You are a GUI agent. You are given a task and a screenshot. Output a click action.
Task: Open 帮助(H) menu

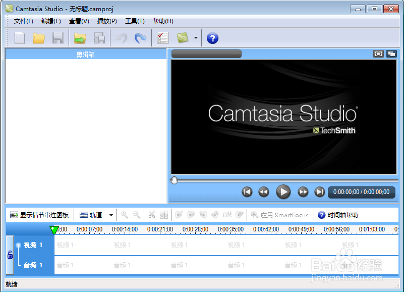point(163,21)
